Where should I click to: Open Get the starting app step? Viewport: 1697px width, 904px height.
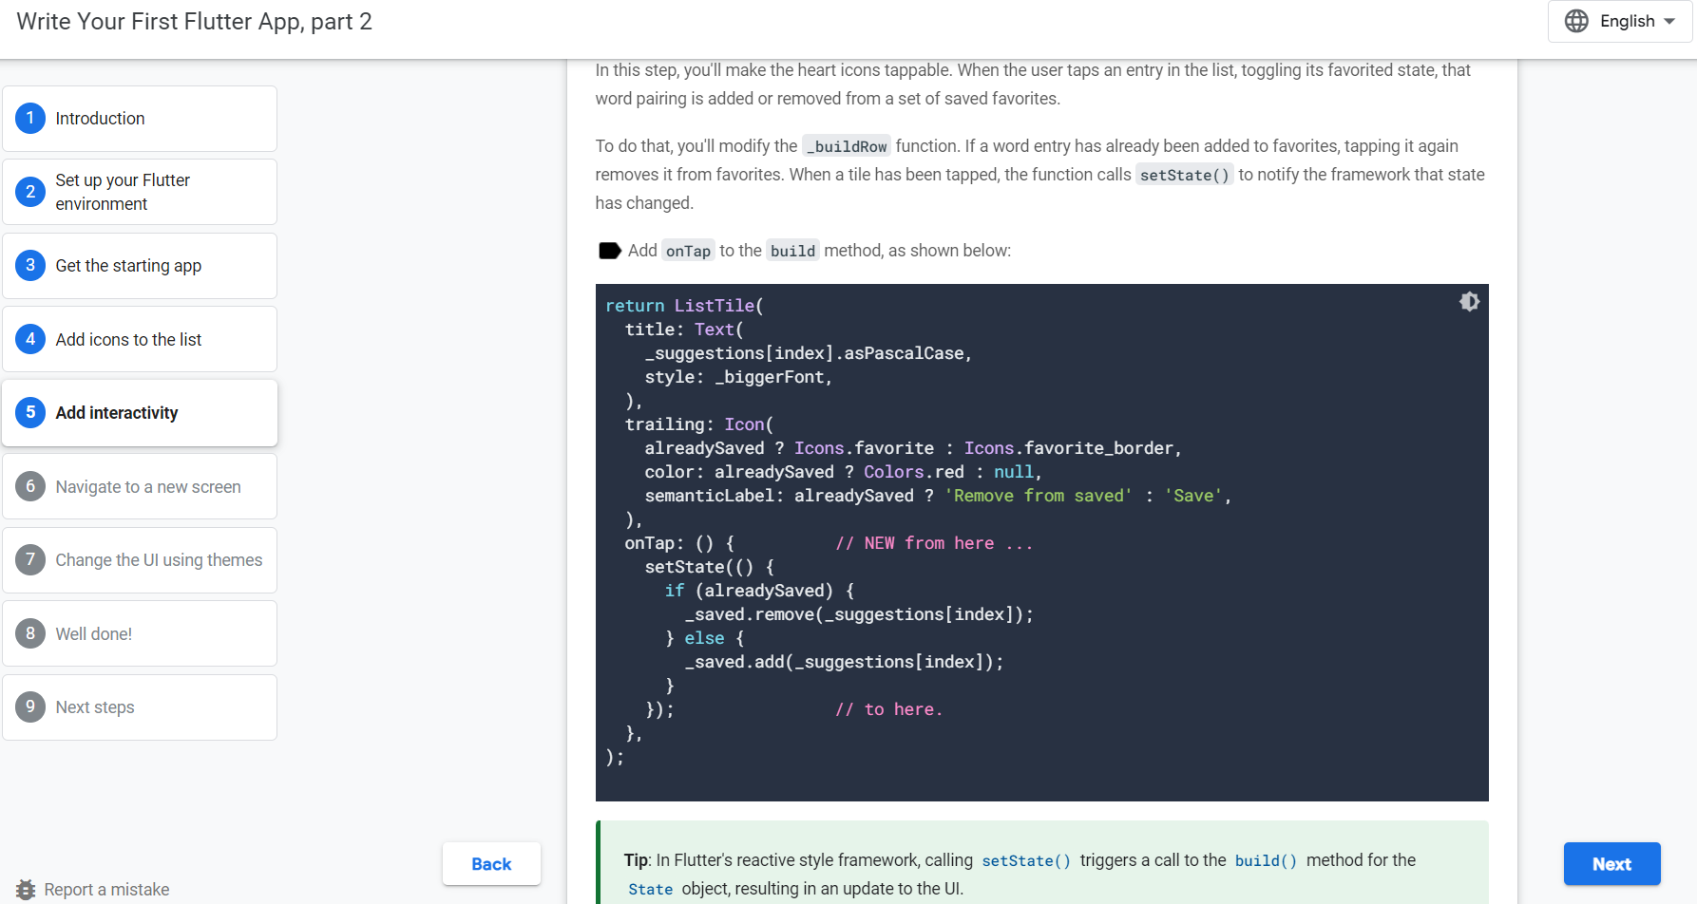click(x=140, y=266)
